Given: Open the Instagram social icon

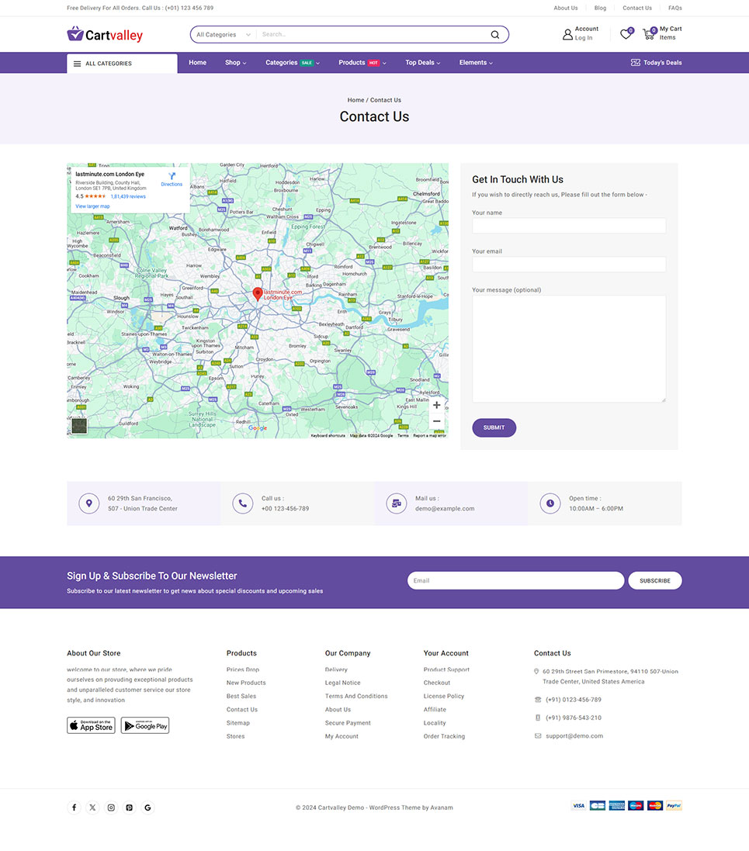Looking at the screenshot, I should tap(111, 808).
